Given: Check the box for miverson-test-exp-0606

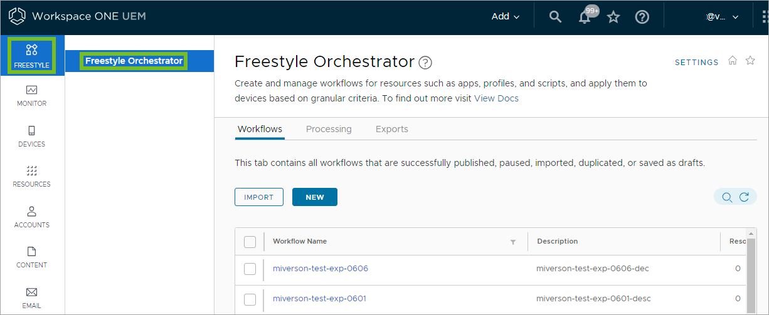Looking at the screenshot, I should (x=250, y=269).
